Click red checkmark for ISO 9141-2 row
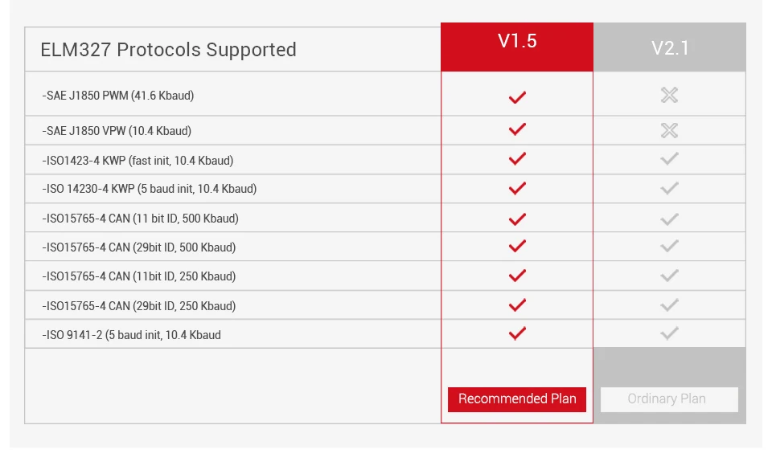 click(517, 333)
